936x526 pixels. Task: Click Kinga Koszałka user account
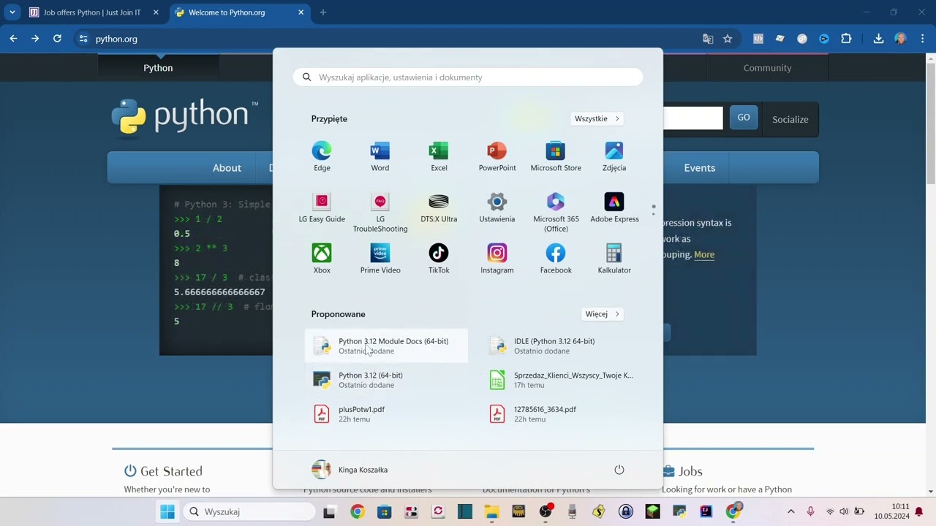tap(350, 470)
